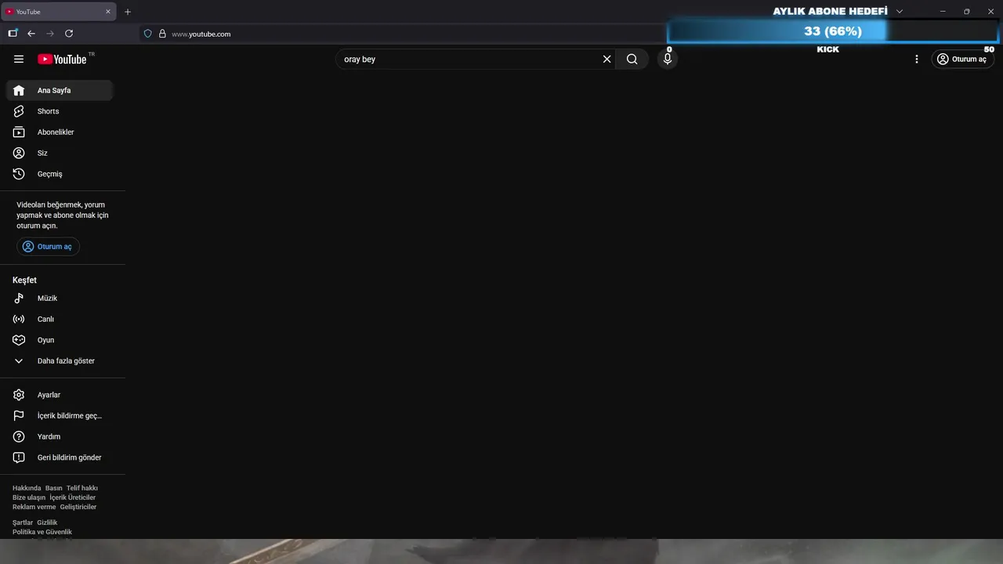Click the 33 (66%) subscriber goal bar

833,31
